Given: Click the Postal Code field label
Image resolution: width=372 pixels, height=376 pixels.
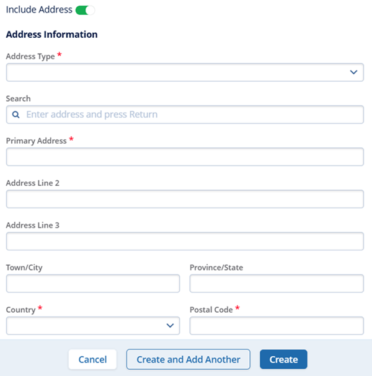Looking at the screenshot, I should point(211,309).
